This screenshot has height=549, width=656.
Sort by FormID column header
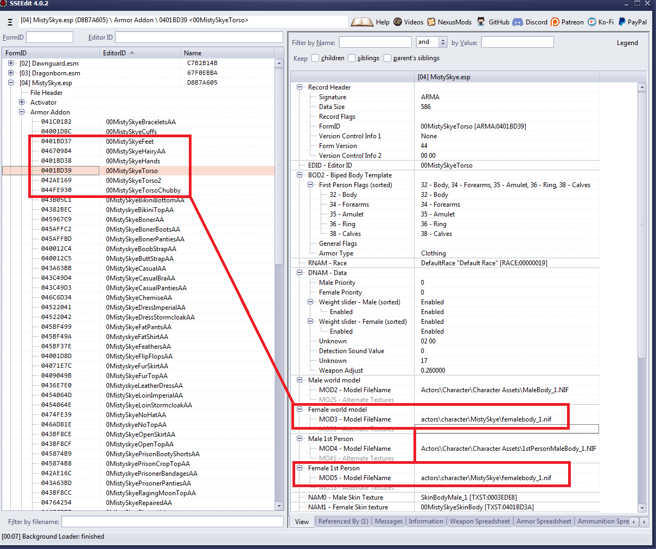click(50, 53)
